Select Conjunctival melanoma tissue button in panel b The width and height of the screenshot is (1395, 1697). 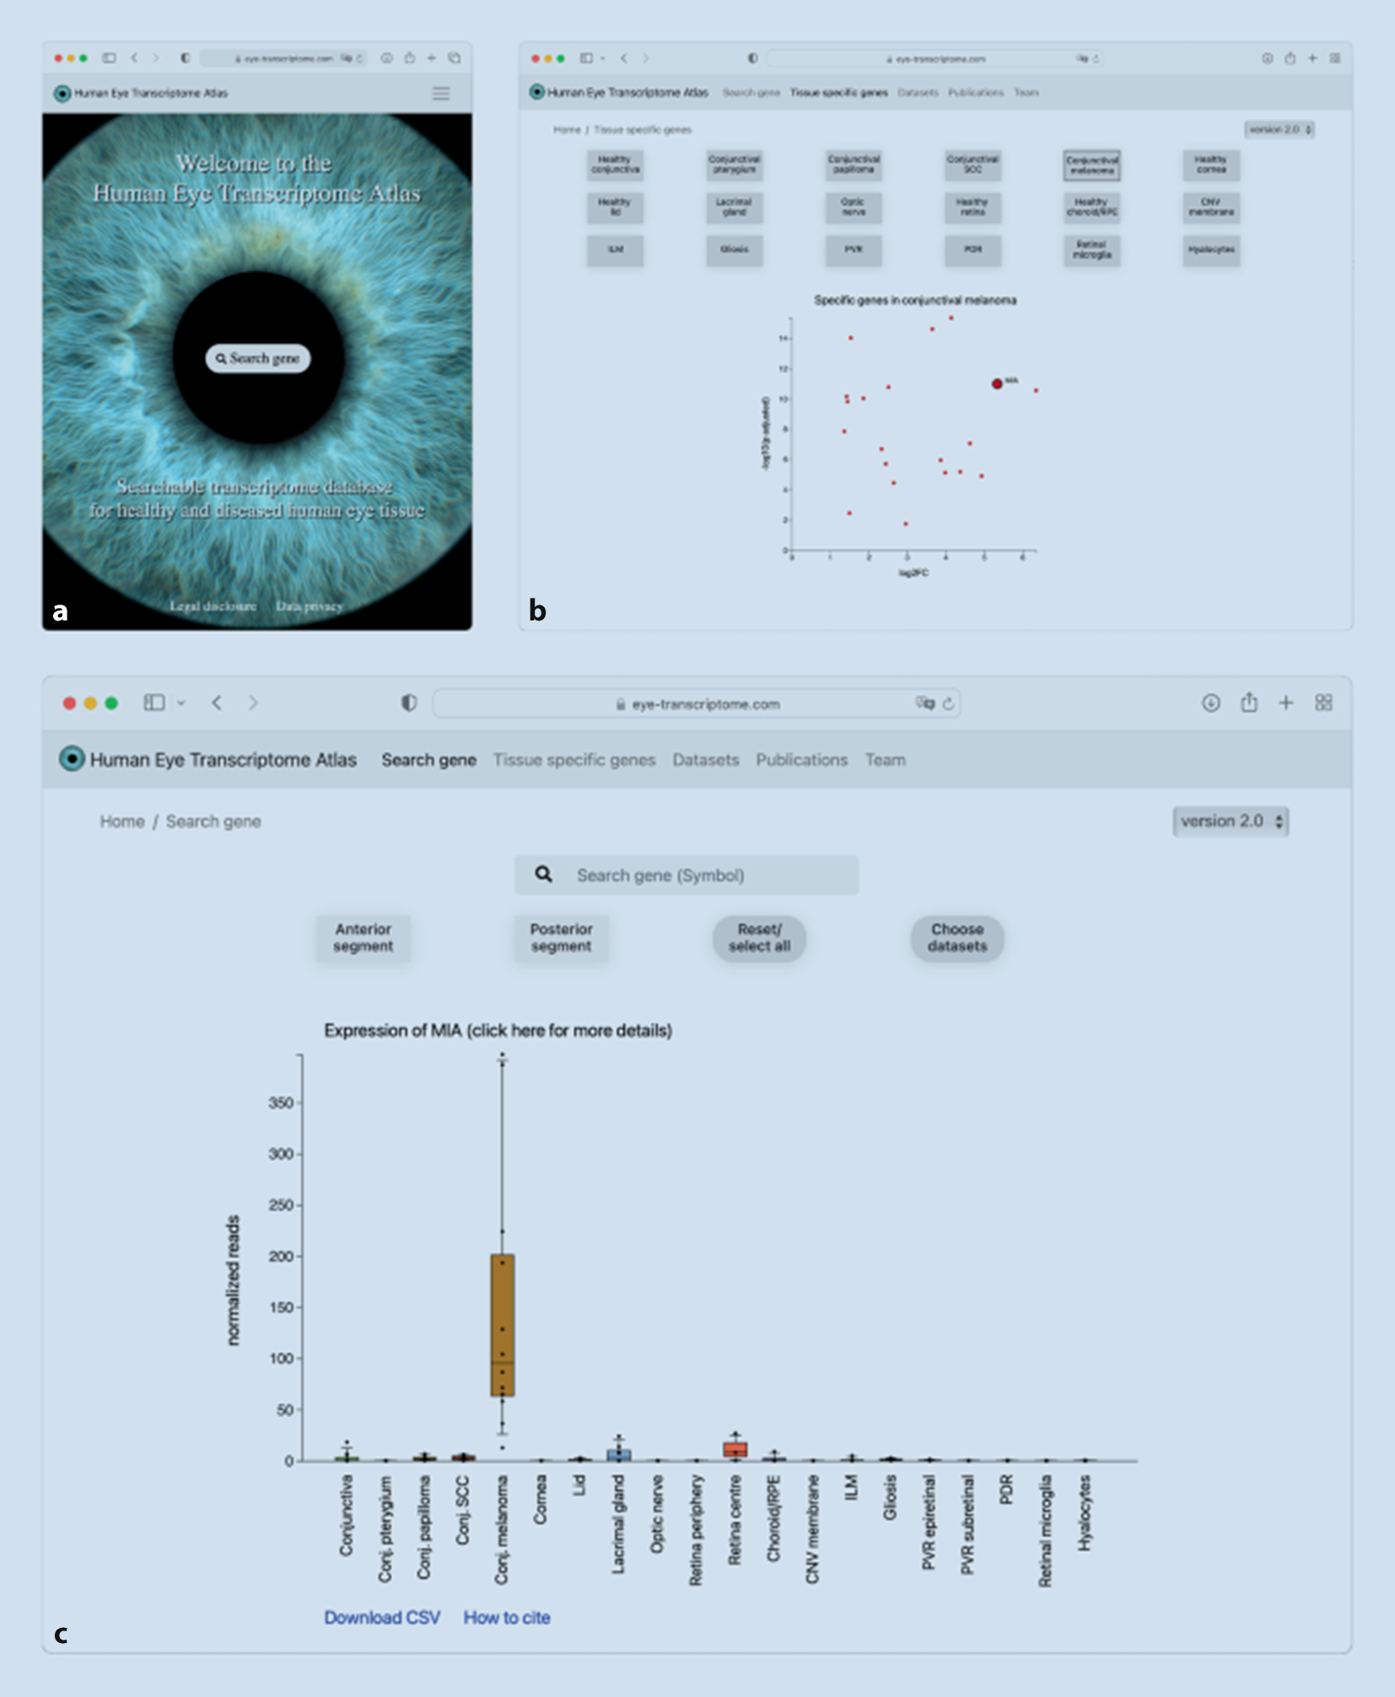[1091, 165]
